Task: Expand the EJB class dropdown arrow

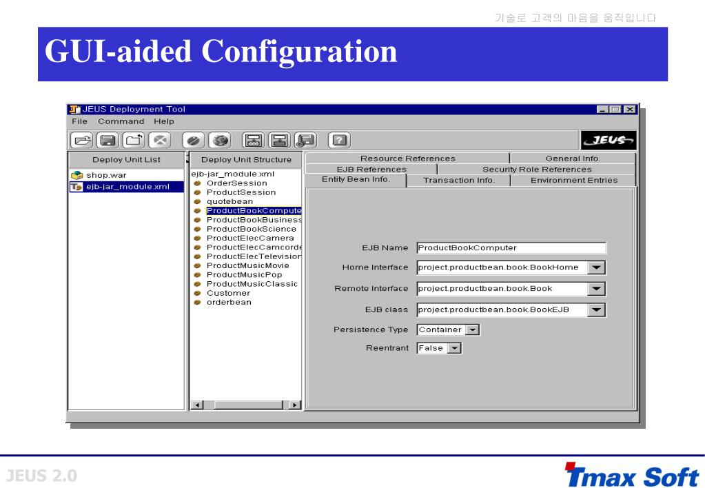Action: [596, 310]
